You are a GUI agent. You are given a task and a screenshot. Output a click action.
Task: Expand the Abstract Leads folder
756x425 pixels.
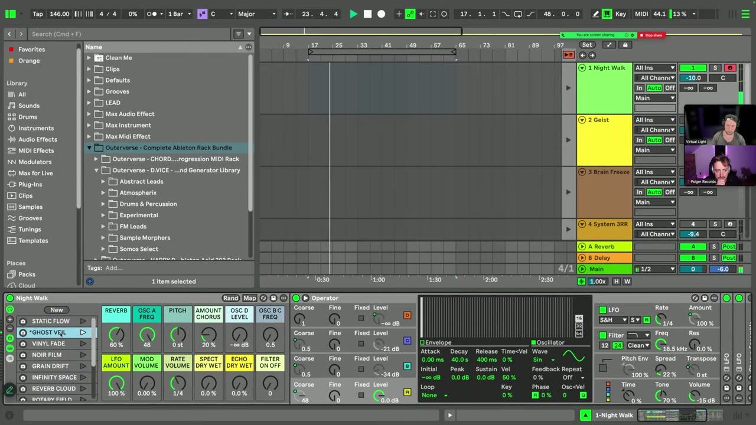(103, 181)
